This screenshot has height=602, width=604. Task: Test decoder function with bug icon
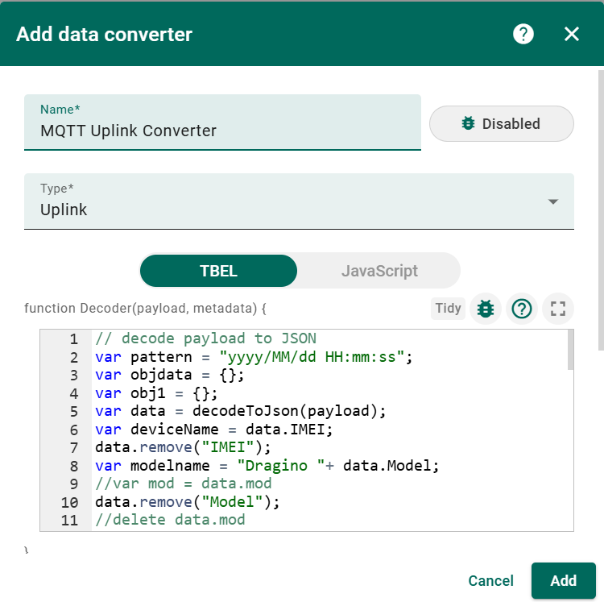click(486, 309)
